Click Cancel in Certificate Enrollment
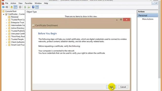 pyautogui.click(x=123, y=87)
